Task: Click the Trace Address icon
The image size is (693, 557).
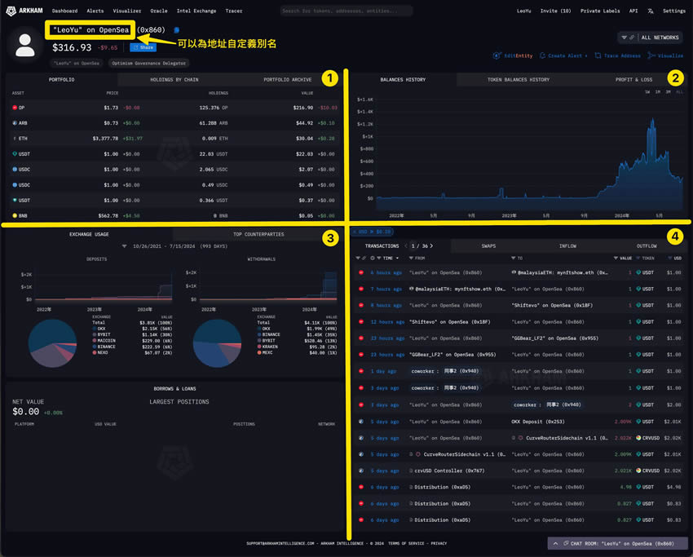Action: tap(598, 55)
